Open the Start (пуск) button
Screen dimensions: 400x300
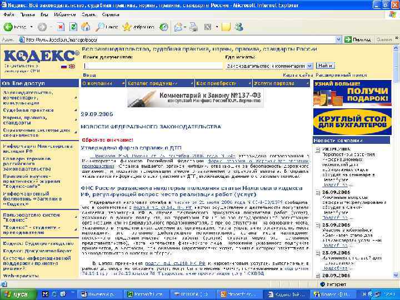coord(18,294)
